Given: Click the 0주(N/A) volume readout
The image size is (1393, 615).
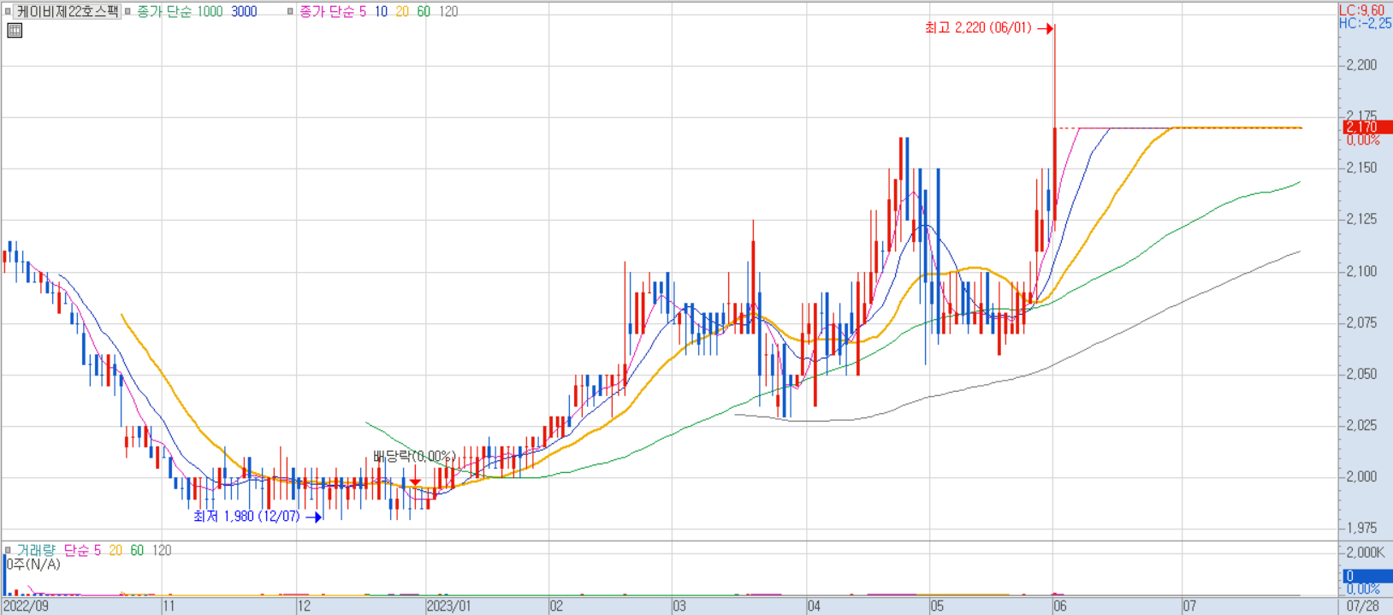Looking at the screenshot, I should coord(33,565).
